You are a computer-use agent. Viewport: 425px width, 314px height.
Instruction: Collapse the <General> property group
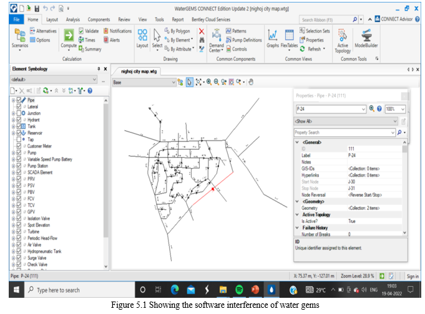297,142
